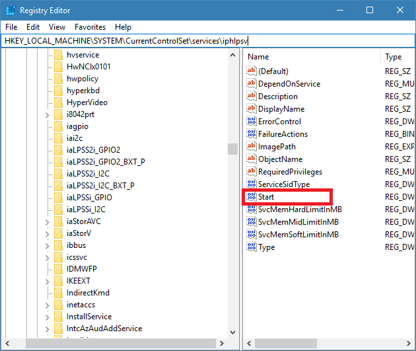The width and height of the screenshot is (416, 351).
Task: Select the IDMWFP tree key
Action: click(x=82, y=269)
